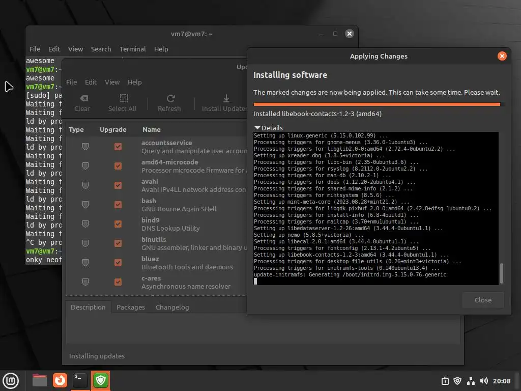This screenshot has width=521, height=391.
Task: Open the terminal Terminal menu
Action: click(x=133, y=49)
